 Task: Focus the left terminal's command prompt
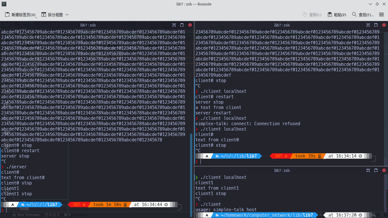57,210
